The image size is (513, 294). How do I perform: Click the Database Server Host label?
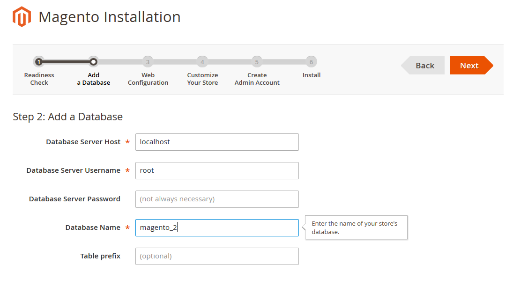tap(83, 142)
